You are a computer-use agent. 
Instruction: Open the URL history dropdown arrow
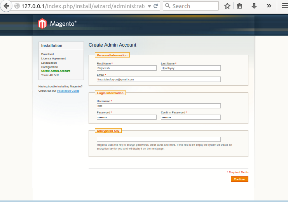click(149, 6)
